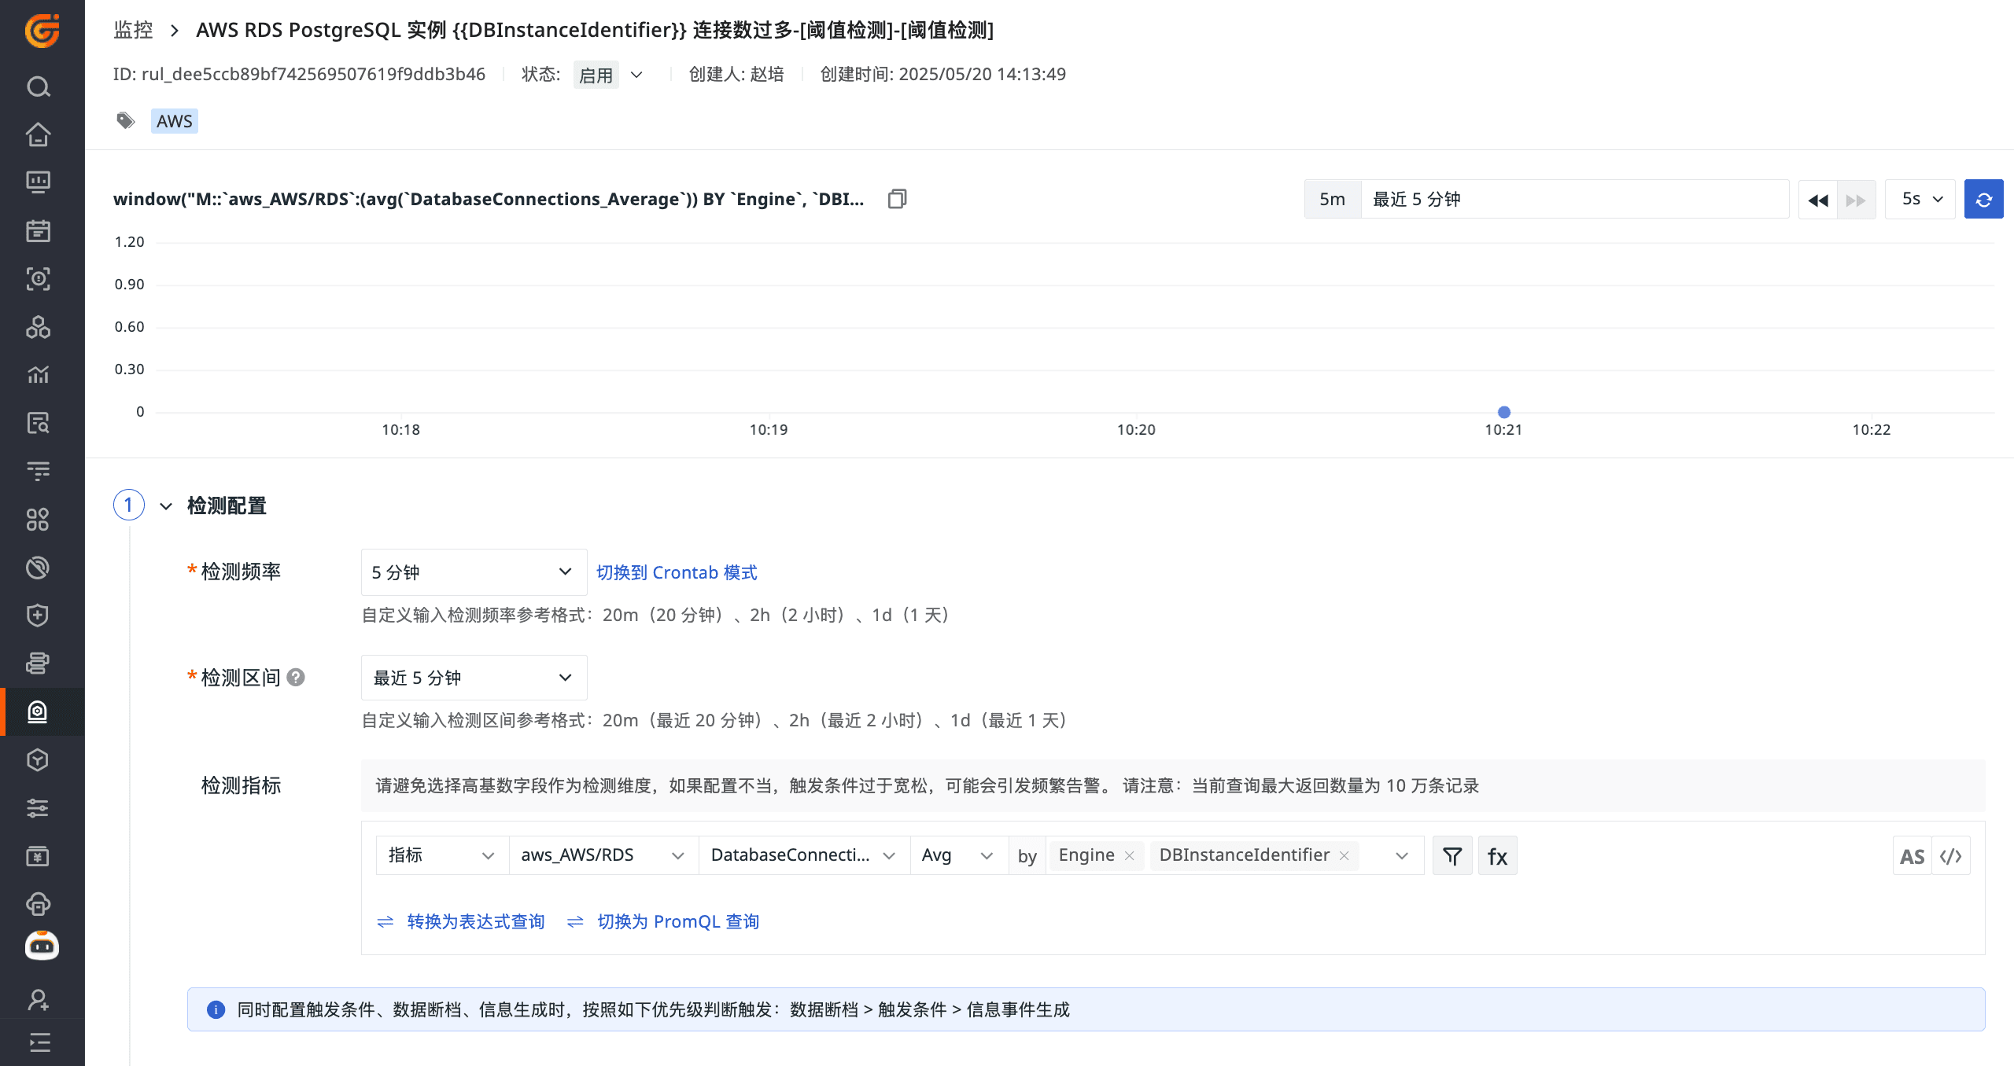This screenshot has height=1066, width=2014.
Task: Click 转换为表达式查询 link
Action: [x=476, y=921]
